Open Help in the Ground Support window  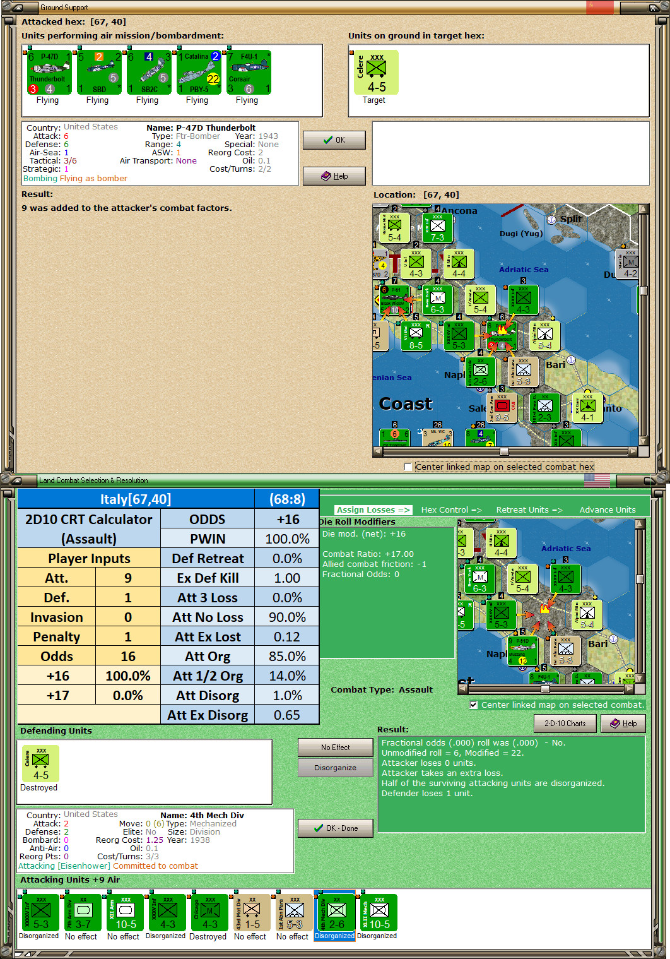click(x=334, y=176)
